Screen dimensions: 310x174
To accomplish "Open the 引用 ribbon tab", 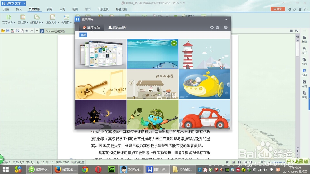I will click(49, 9).
